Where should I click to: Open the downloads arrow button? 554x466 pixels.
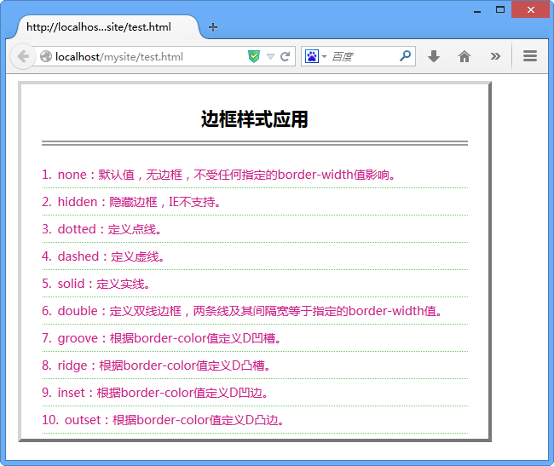click(x=434, y=57)
